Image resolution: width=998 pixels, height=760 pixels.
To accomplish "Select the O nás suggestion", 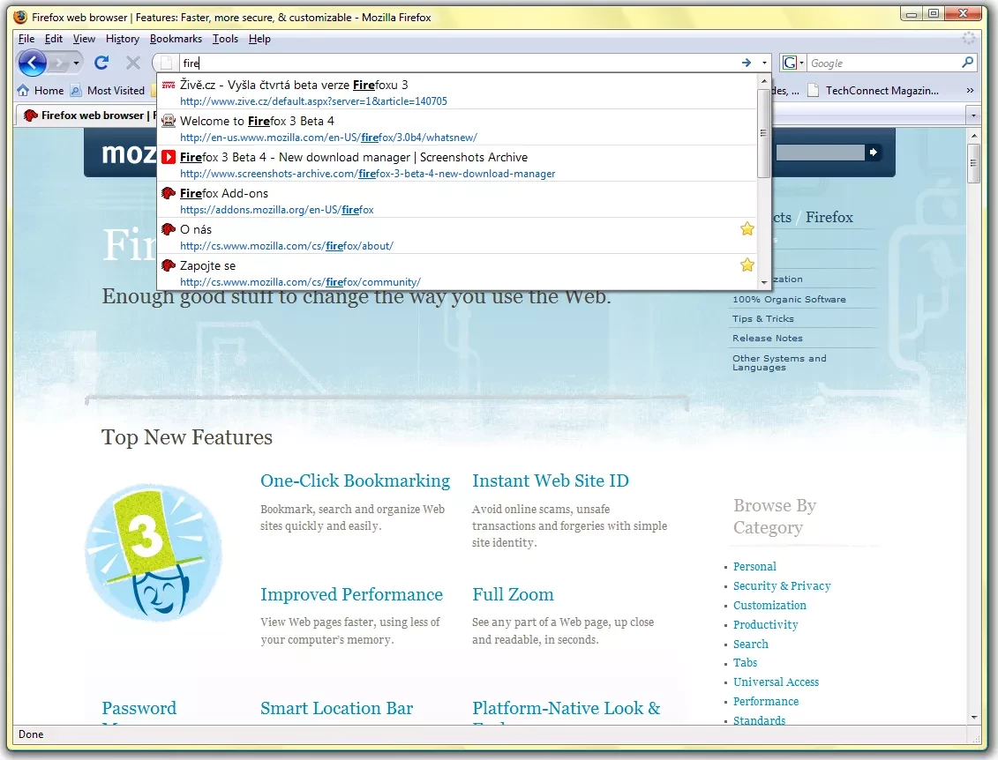I will coord(457,237).
